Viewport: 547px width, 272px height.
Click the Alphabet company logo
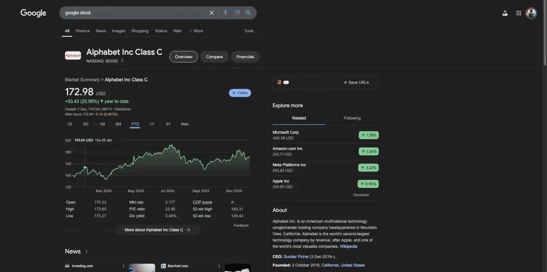point(73,55)
